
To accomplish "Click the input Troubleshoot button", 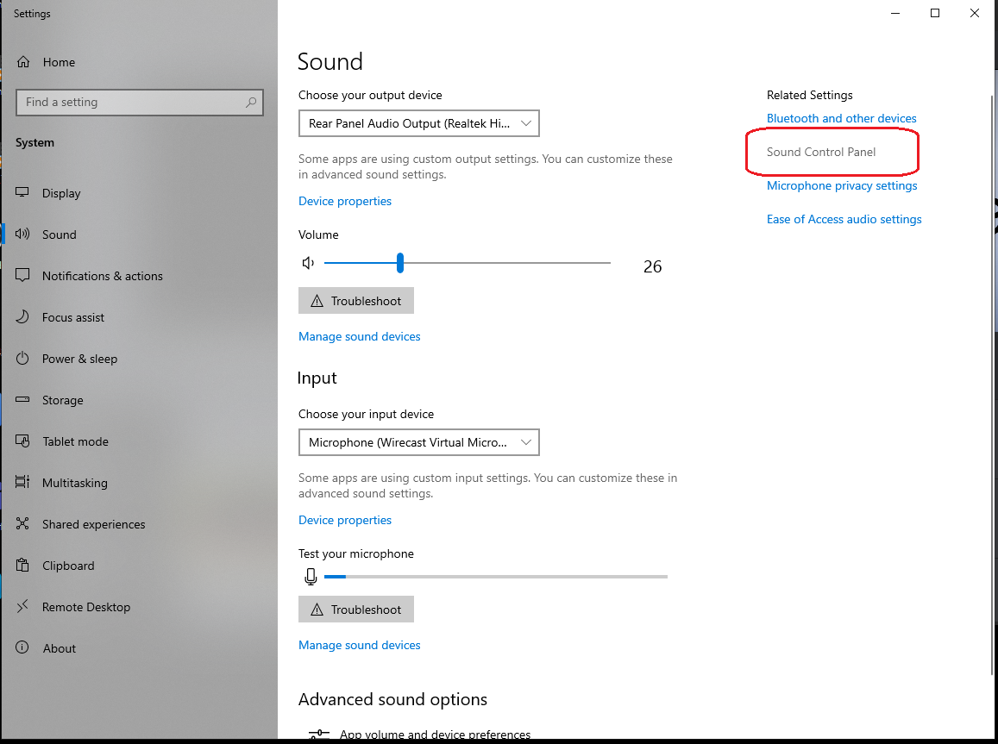I will click(355, 610).
